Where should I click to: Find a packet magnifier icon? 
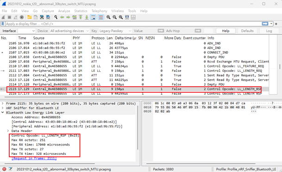click(x=56, y=17)
